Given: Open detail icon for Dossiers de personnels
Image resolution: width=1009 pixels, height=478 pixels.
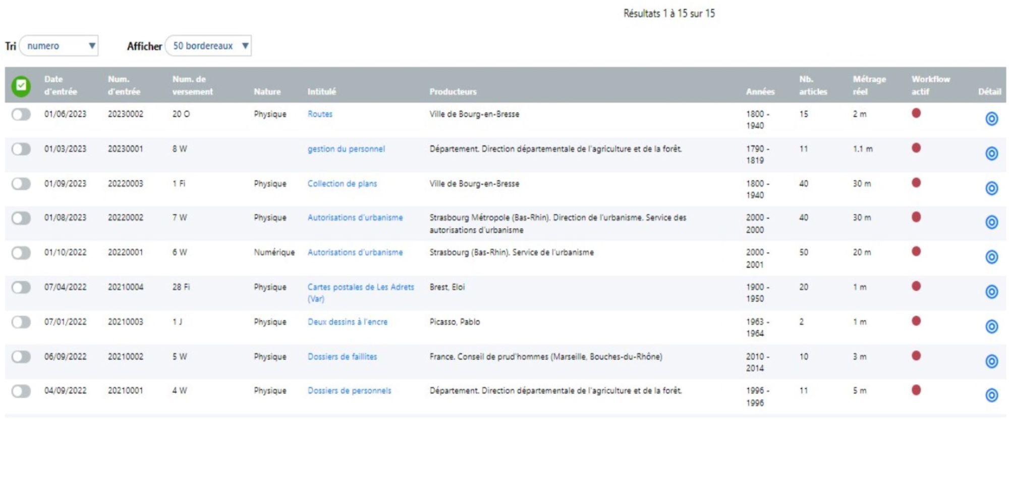Looking at the screenshot, I should [991, 395].
